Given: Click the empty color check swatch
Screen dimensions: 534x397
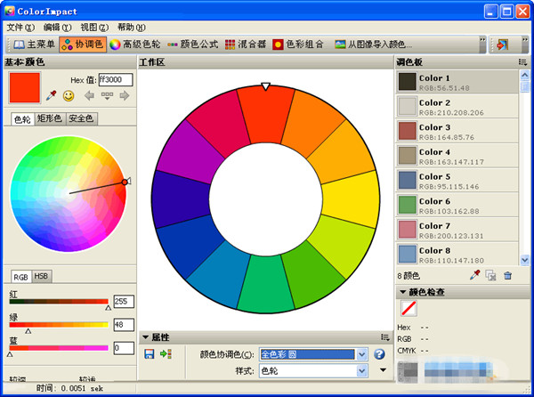Looking at the screenshot, I should [409, 308].
